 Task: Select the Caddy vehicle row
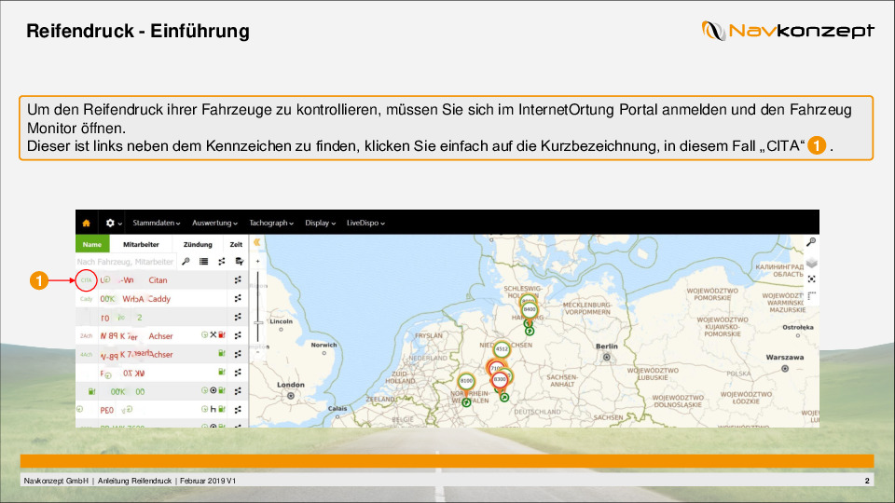point(162,299)
